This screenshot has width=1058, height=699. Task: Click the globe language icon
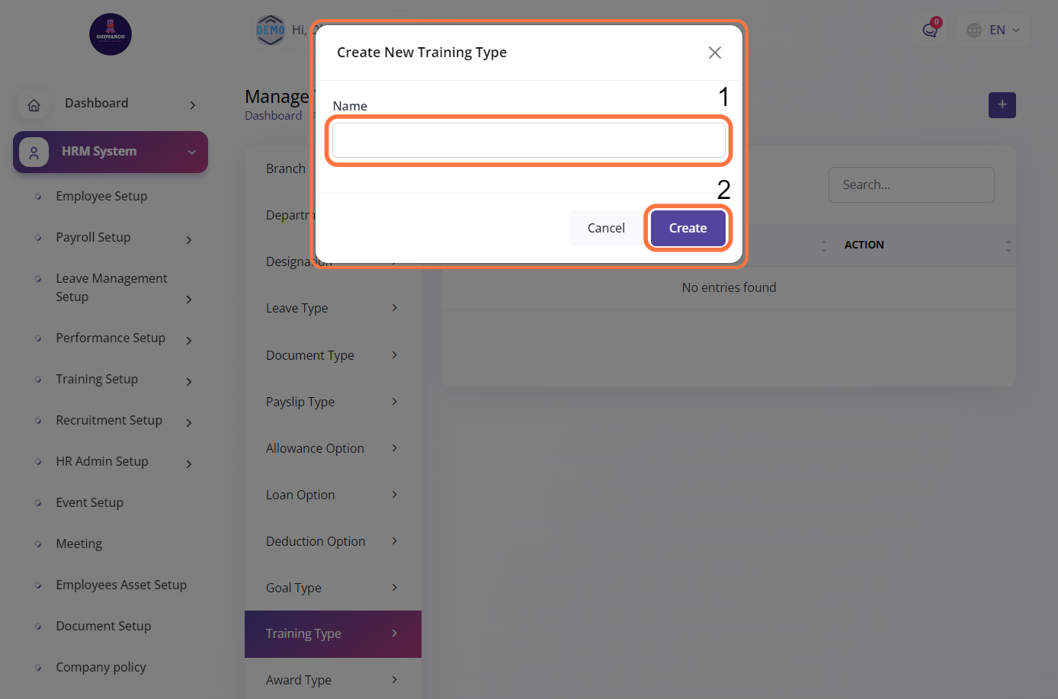974,30
